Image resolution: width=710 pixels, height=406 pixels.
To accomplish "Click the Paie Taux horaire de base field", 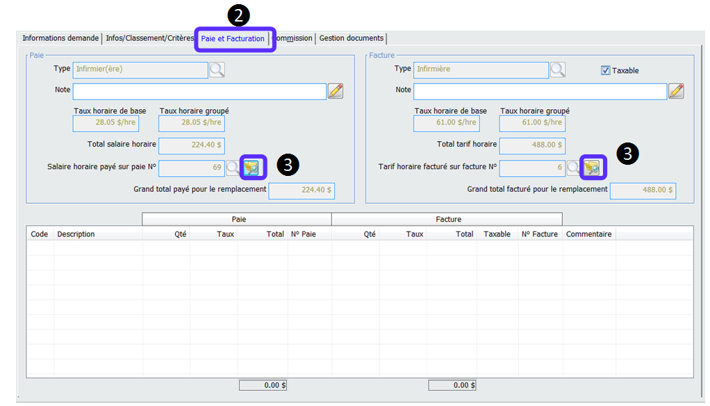I will pos(106,123).
